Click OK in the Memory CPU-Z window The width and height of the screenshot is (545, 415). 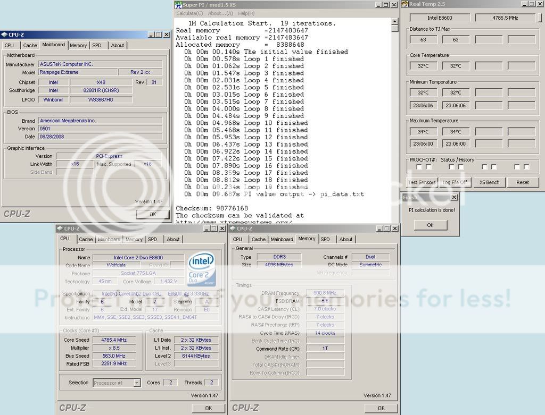[381, 409]
